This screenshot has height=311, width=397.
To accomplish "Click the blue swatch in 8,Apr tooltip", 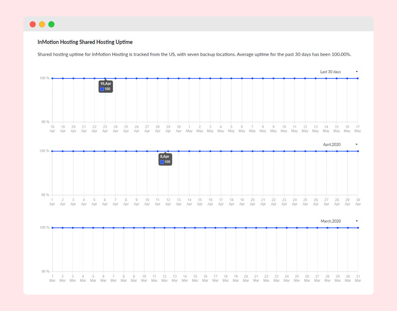I will (x=162, y=162).
